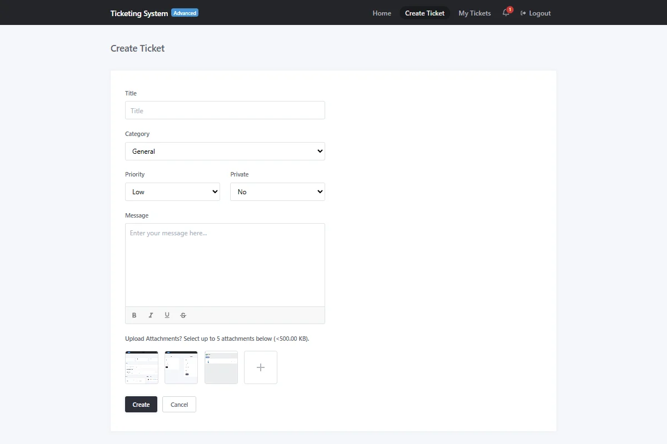The height and width of the screenshot is (444, 667).
Task: Click the Upload Attachments instruction text
Action: tap(217, 339)
